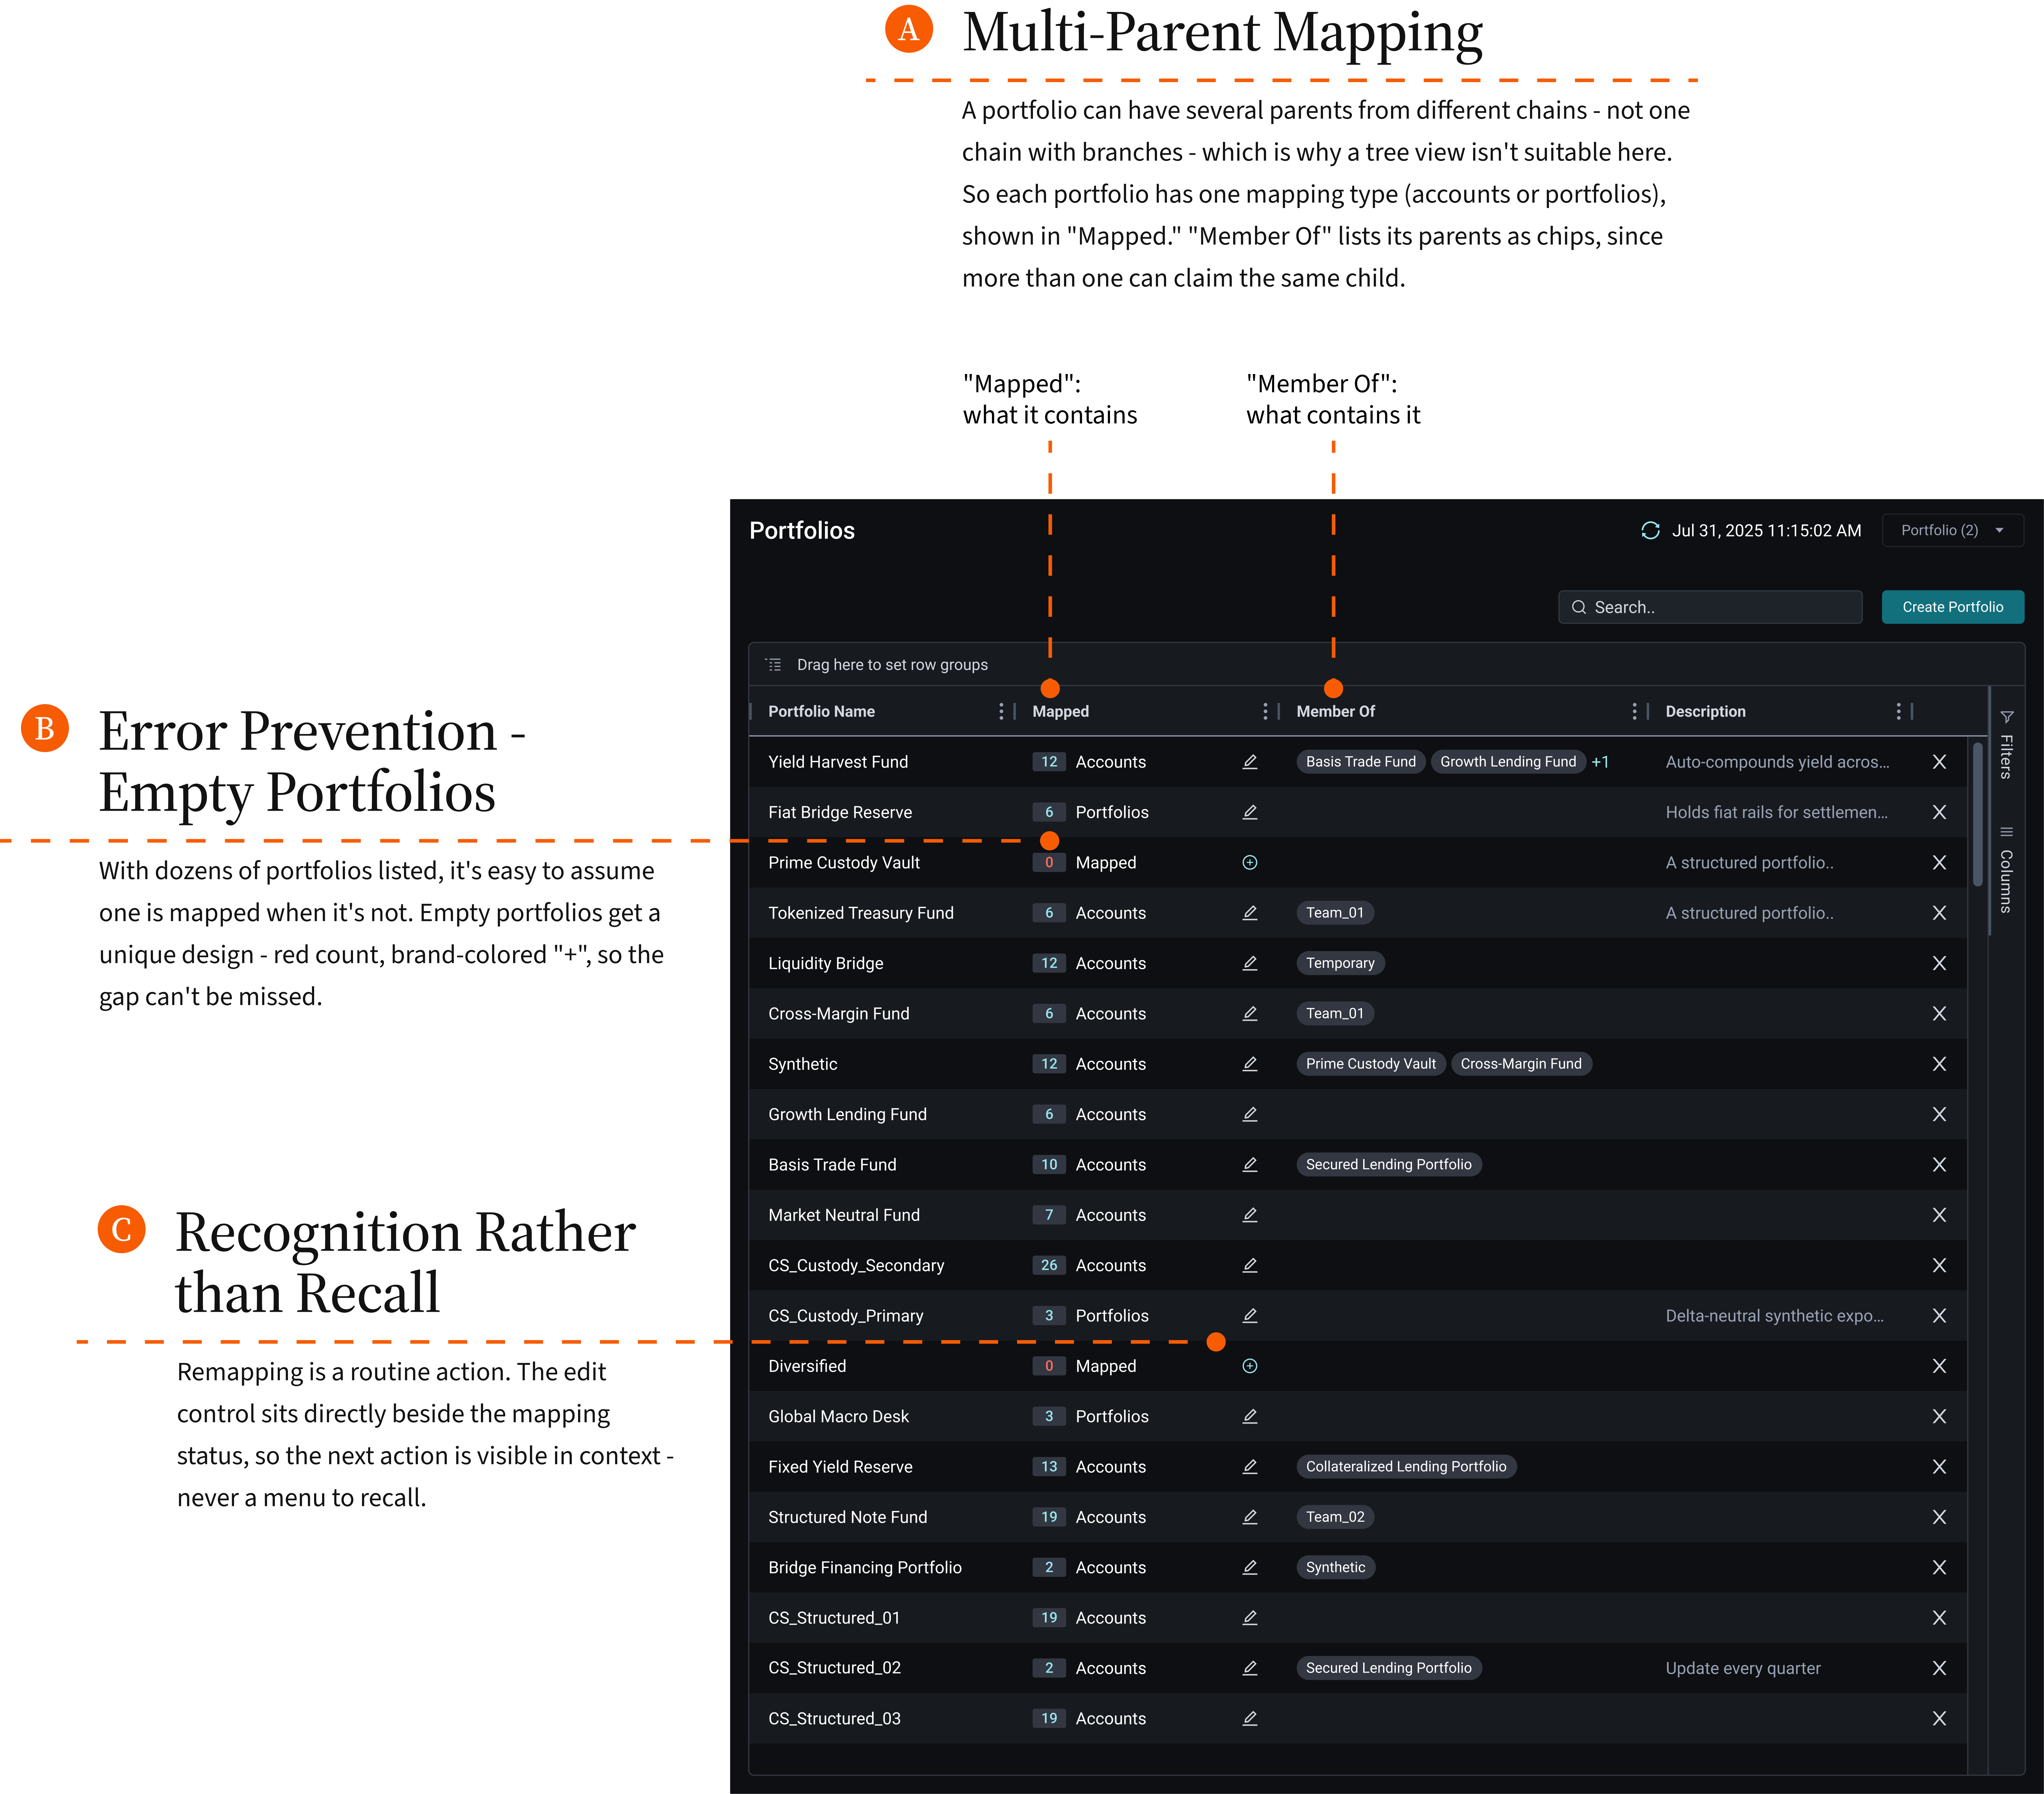Screen dimensions: 2044x1794
Task: Edit mapping for Synthetic portfolio
Action: point(1250,1064)
